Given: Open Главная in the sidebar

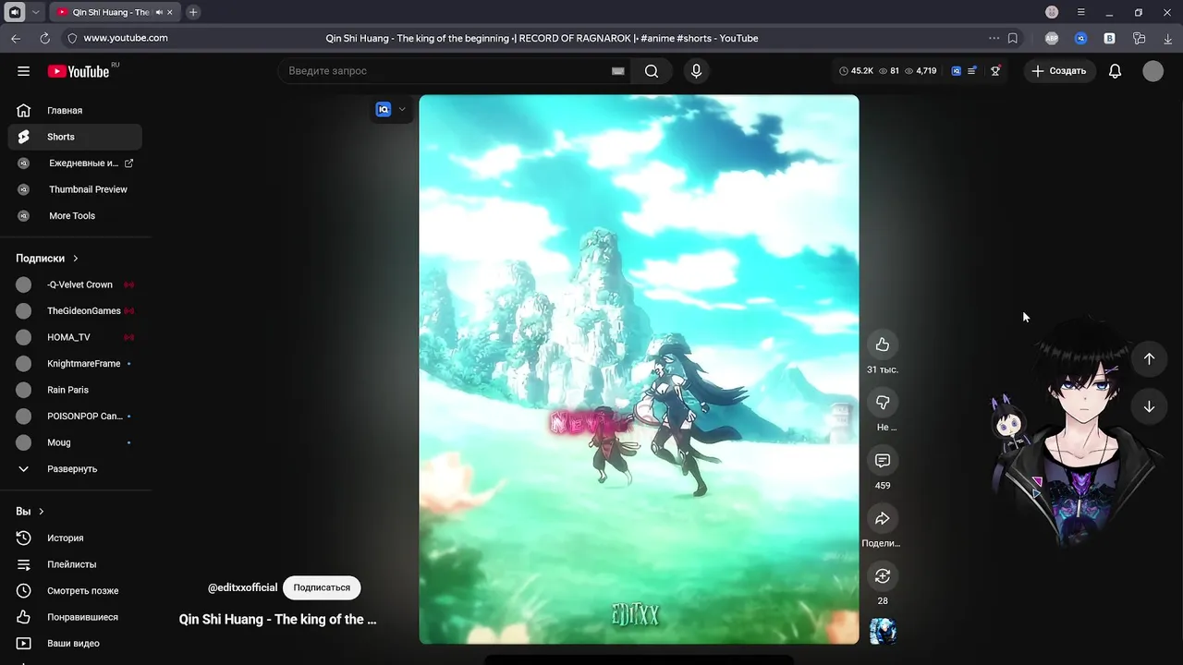Looking at the screenshot, I should (x=74, y=111).
